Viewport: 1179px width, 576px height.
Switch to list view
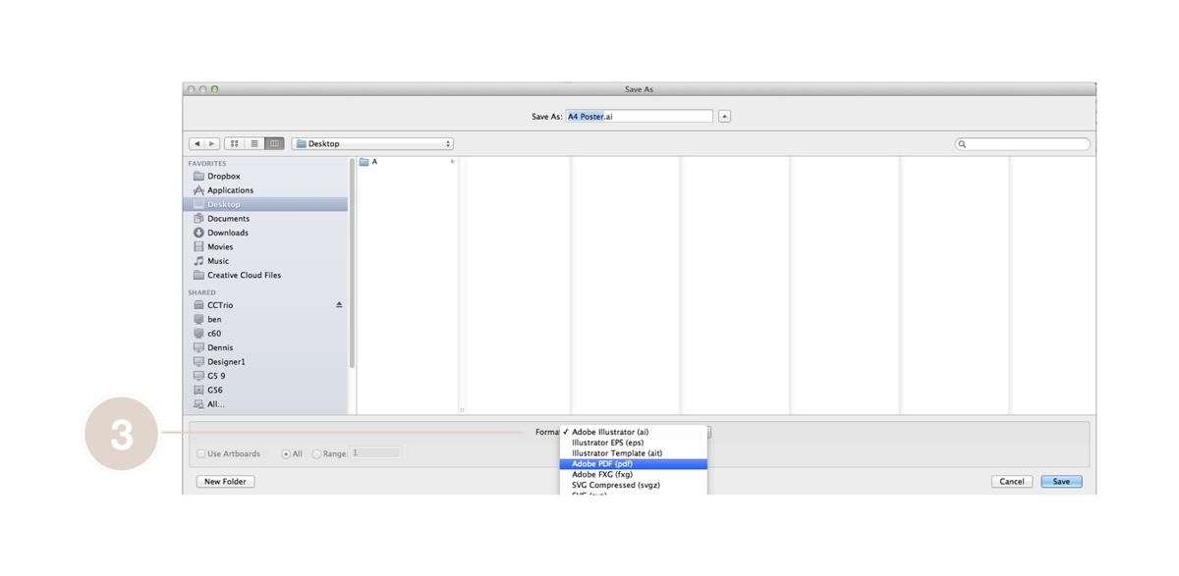(x=254, y=143)
